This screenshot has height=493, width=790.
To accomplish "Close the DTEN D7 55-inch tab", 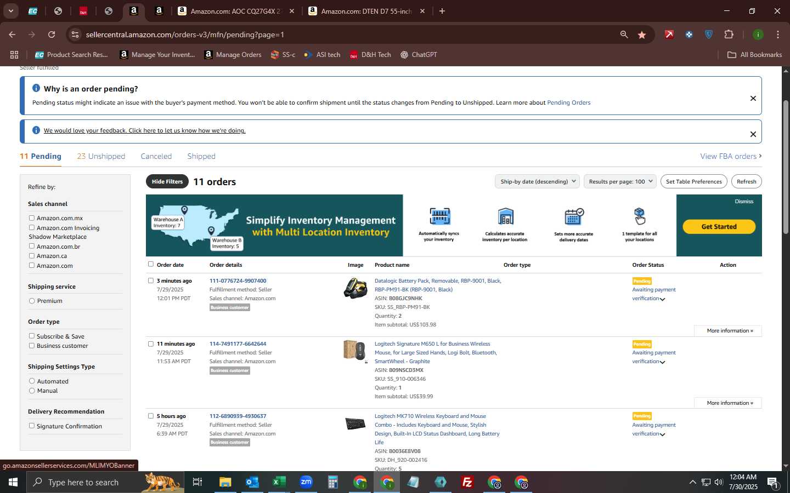I will point(422,11).
